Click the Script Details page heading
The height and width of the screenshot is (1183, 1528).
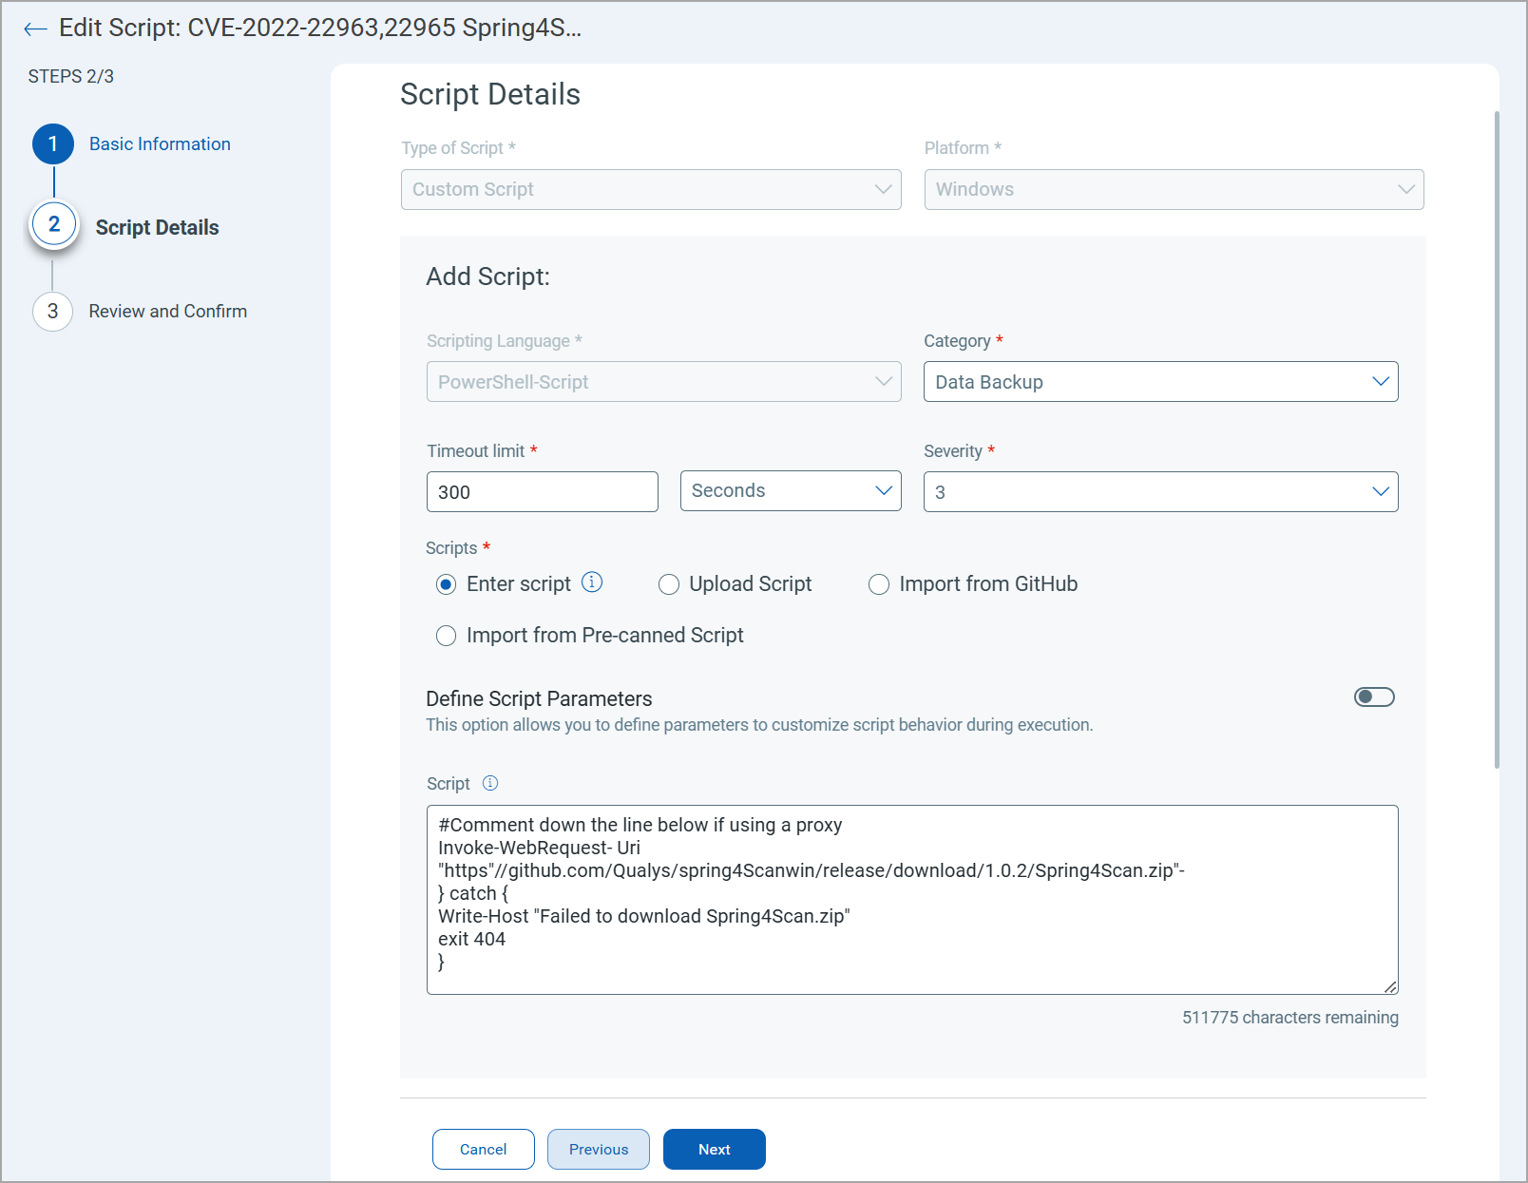tap(490, 95)
